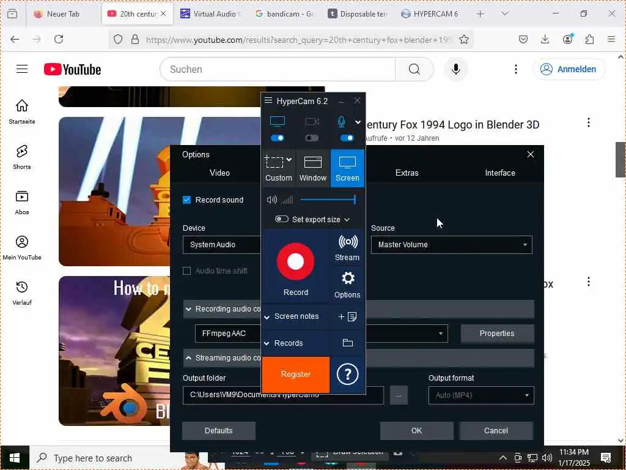Enable the Set export size toggle
Viewport: 626px width, 470px height.
pos(281,219)
